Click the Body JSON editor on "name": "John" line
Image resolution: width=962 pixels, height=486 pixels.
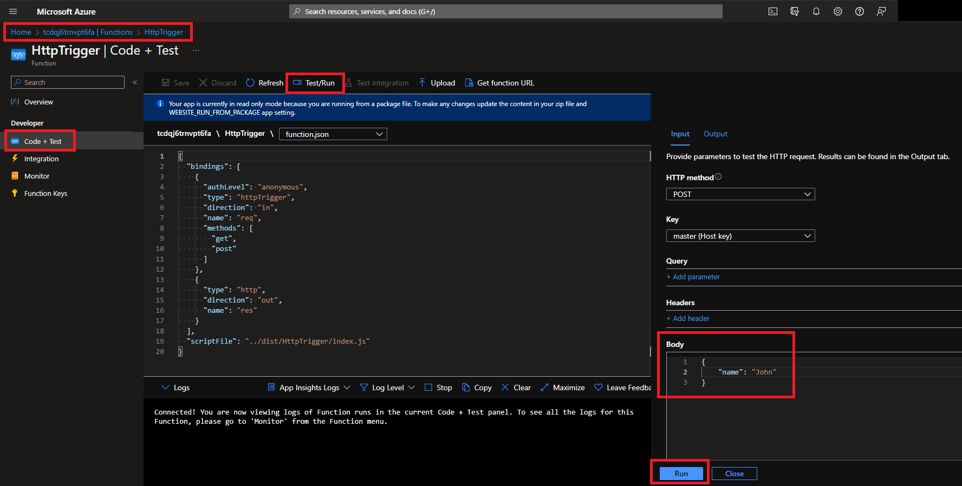click(747, 372)
